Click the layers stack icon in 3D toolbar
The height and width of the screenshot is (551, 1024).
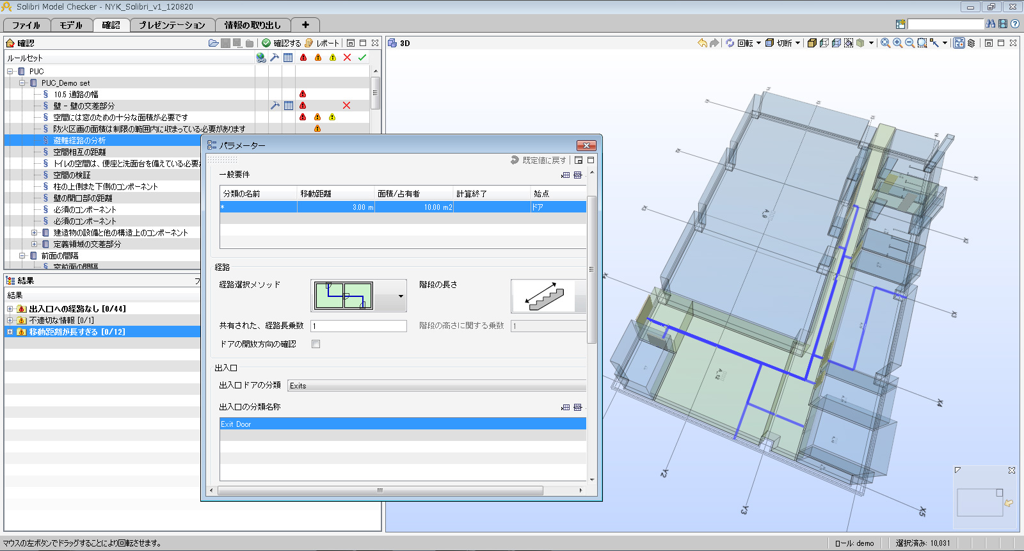click(x=971, y=43)
